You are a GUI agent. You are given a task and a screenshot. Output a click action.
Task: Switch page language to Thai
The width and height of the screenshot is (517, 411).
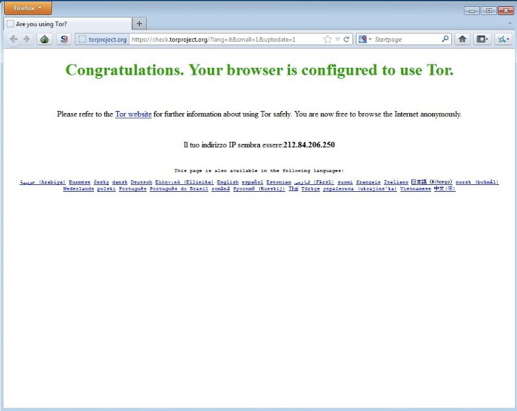pyautogui.click(x=293, y=188)
